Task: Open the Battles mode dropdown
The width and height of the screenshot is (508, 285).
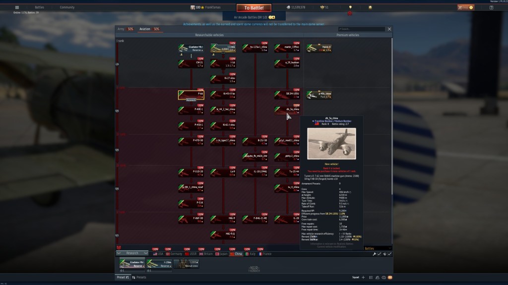Action: pyautogui.click(x=377, y=248)
